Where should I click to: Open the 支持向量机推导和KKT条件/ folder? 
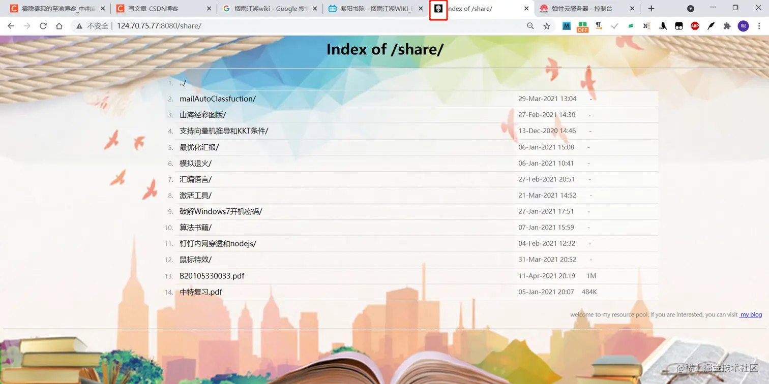pos(224,131)
